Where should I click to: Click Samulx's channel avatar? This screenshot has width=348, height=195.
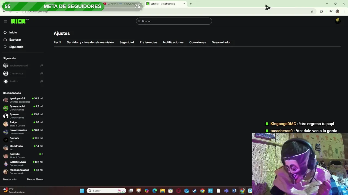(x=6, y=140)
